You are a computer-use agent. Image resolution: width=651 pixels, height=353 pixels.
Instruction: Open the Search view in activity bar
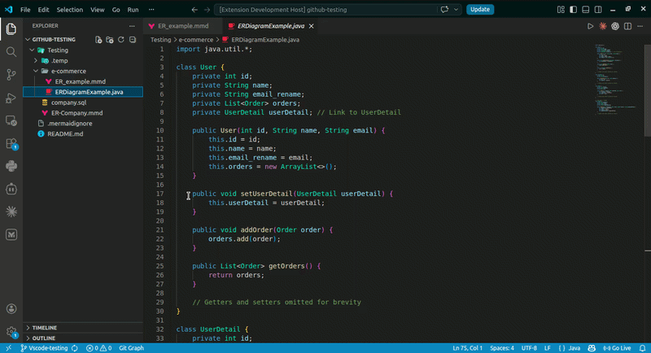pyautogui.click(x=11, y=52)
